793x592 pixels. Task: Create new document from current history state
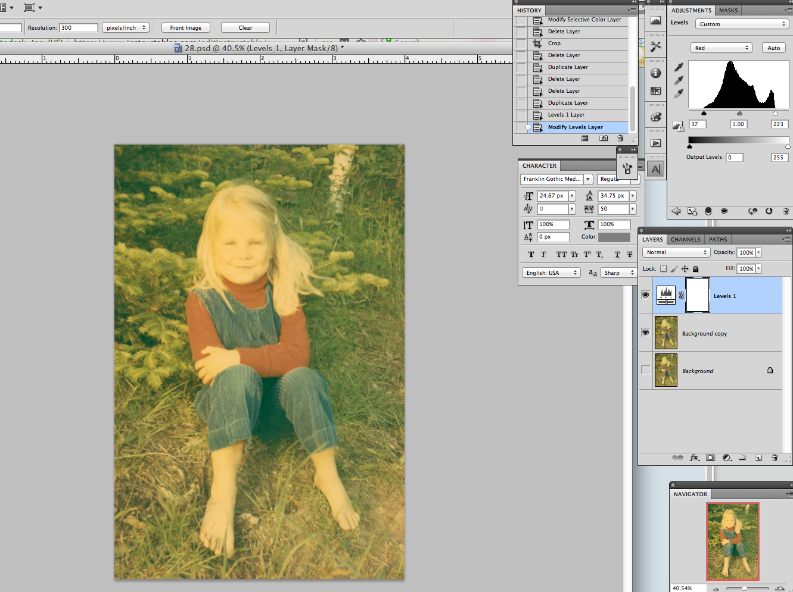[585, 138]
